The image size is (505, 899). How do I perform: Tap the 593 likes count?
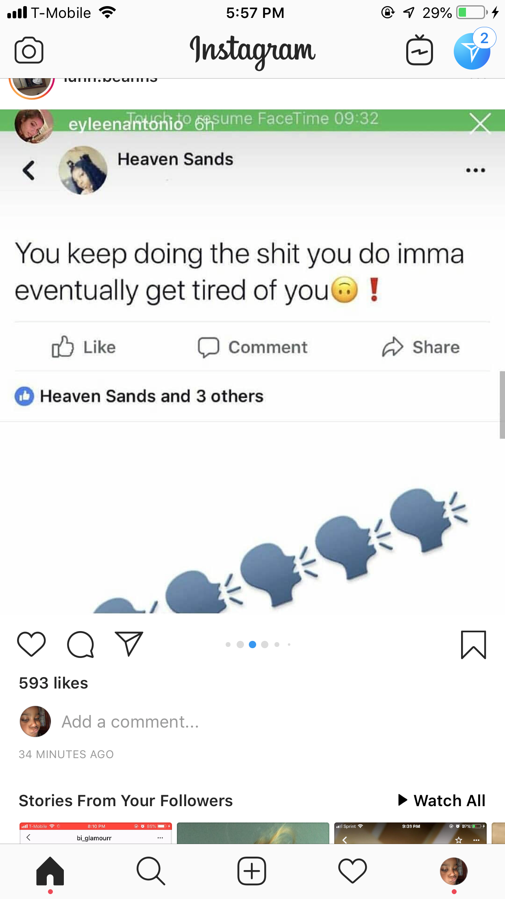point(53,683)
